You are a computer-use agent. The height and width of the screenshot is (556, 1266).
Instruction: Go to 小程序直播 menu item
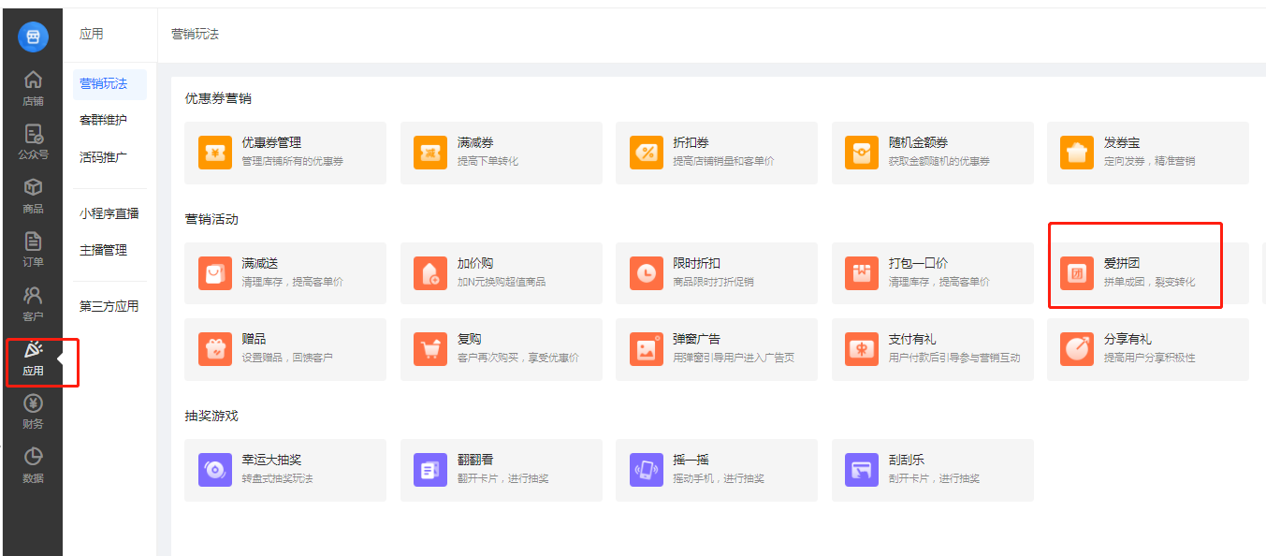pos(109,213)
